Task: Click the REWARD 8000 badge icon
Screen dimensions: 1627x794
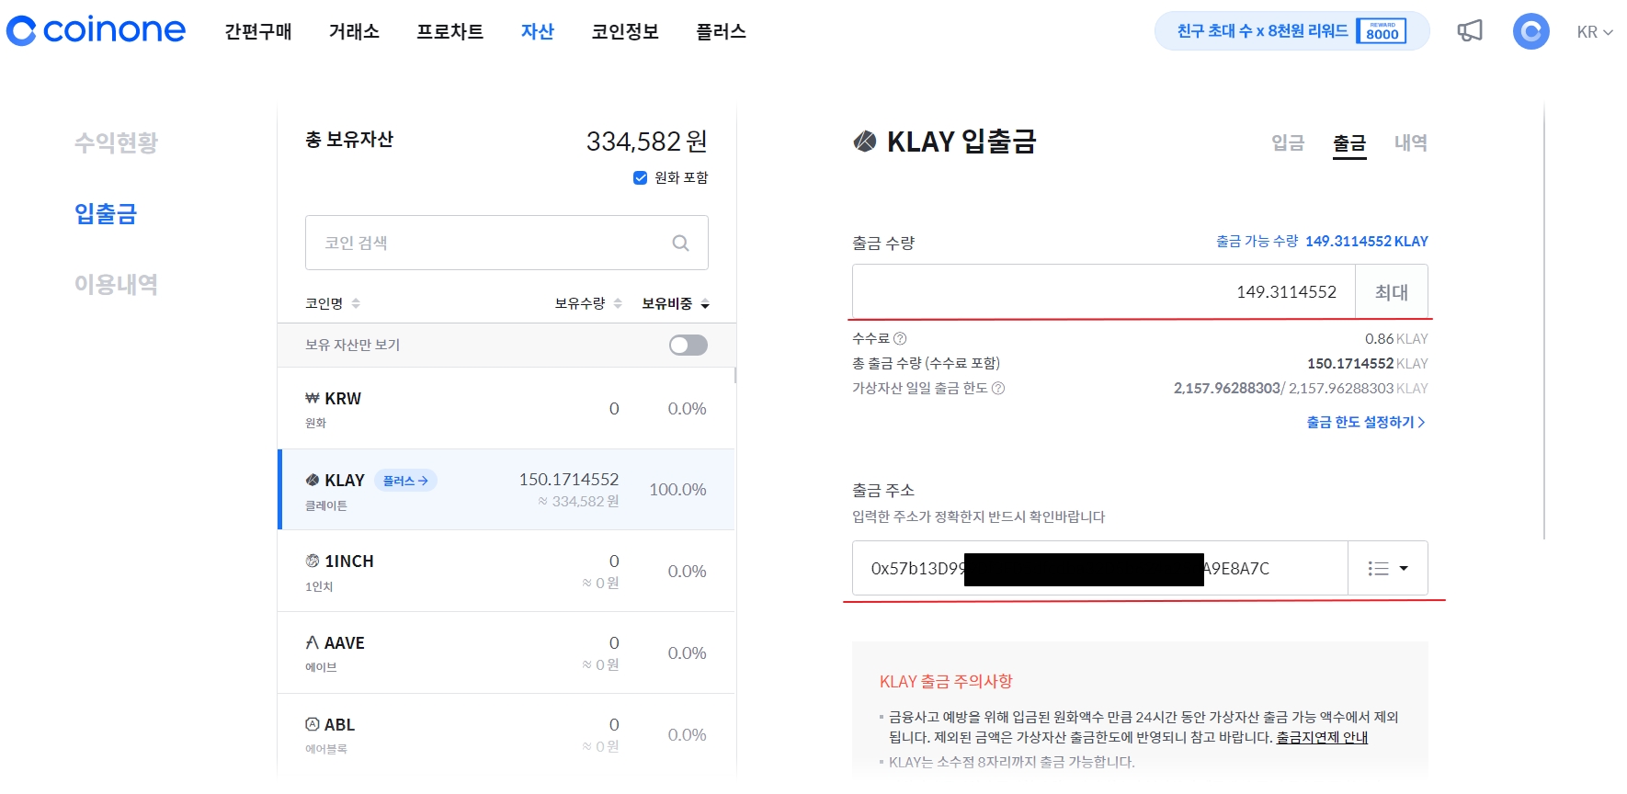Action: pyautogui.click(x=1382, y=31)
